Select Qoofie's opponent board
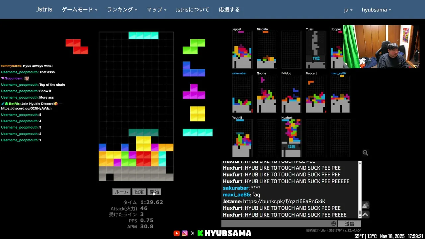Image resolution: width=425 pixels, height=239 pixels. click(x=267, y=94)
